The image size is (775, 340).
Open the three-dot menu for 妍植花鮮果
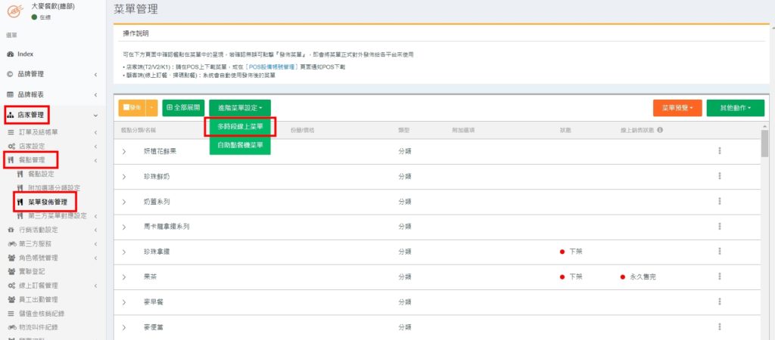[x=719, y=151]
